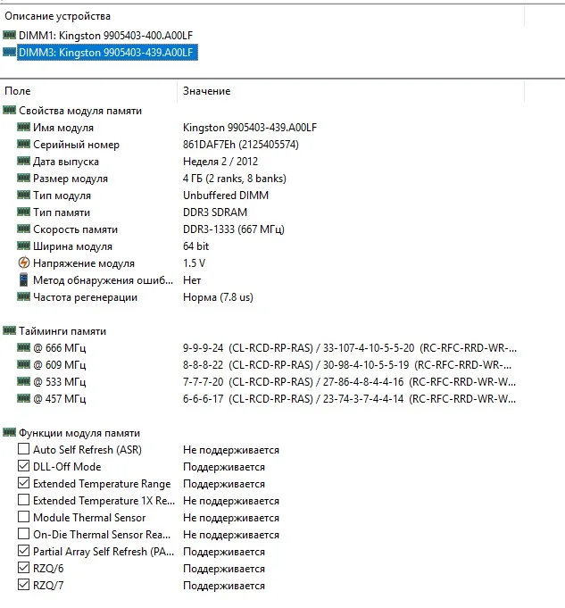This screenshot has width=565, height=608.
Task: Click the voltage value 1.5 V
Action: click(194, 263)
